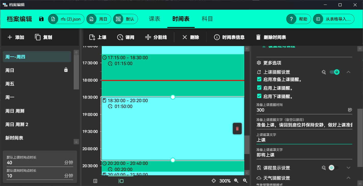
Task: Click the 准备上课提醒时间 input field
Action: pyautogui.click(x=301, y=110)
